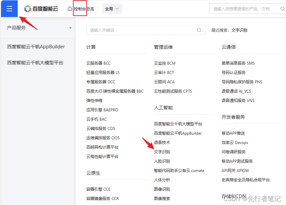Open 百度智能云千帆大模型平台 in the sidebar

pos(35,63)
